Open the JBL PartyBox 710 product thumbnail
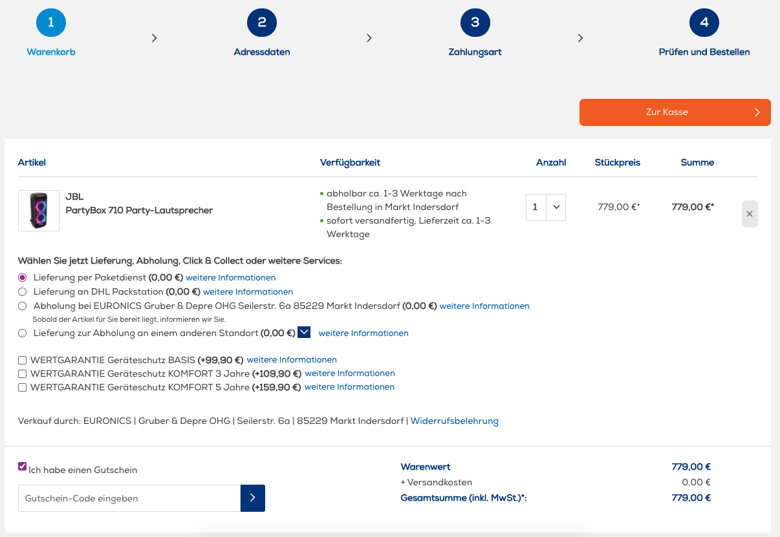The width and height of the screenshot is (780, 537). click(39, 211)
